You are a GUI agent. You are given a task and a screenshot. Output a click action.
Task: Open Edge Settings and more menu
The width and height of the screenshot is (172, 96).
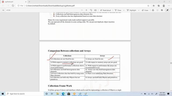tap(169, 6)
